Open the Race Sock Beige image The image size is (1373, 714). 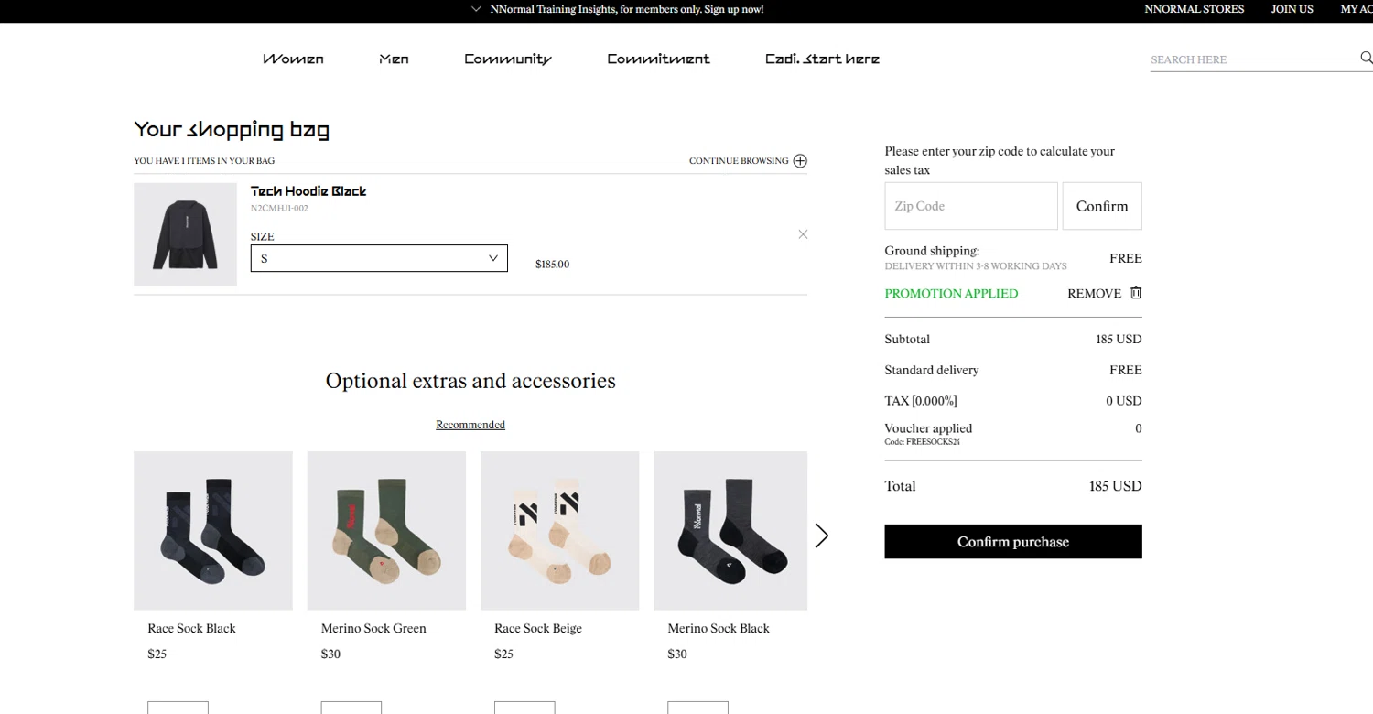tap(560, 531)
